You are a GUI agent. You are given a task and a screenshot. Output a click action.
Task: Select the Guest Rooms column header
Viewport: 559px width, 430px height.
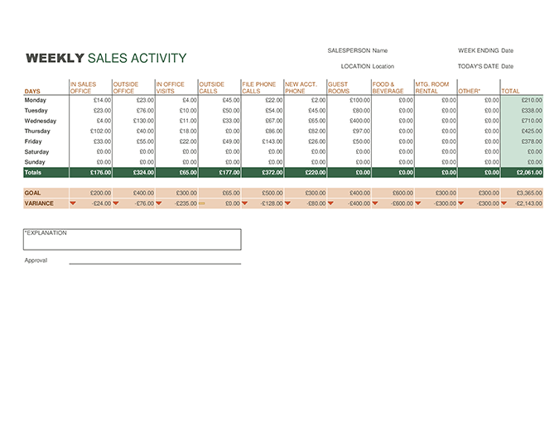(348, 88)
